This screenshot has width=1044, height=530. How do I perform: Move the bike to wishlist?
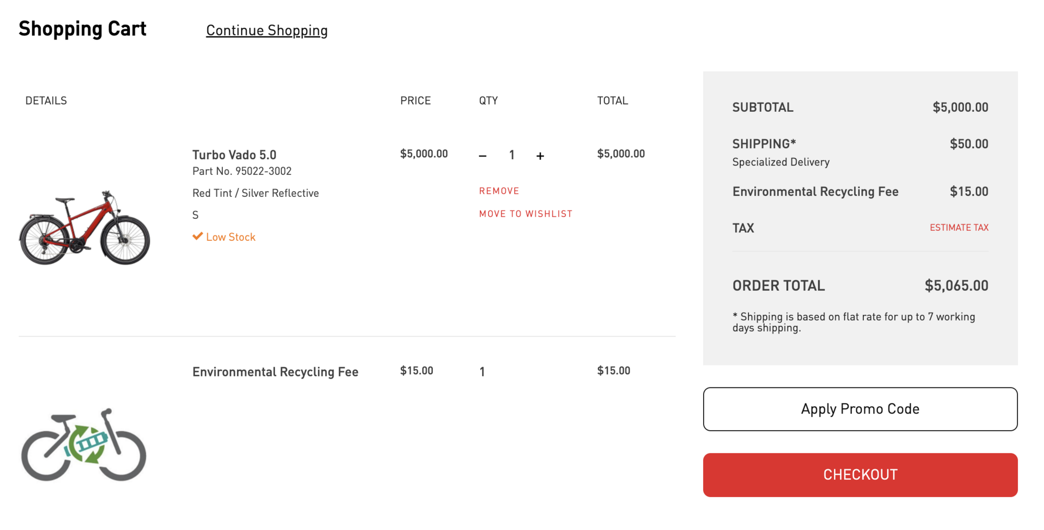(x=526, y=214)
